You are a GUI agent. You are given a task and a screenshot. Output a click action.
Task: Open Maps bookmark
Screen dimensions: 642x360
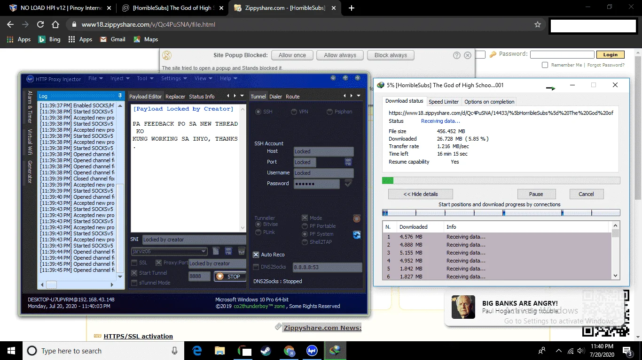pos(146,39)
